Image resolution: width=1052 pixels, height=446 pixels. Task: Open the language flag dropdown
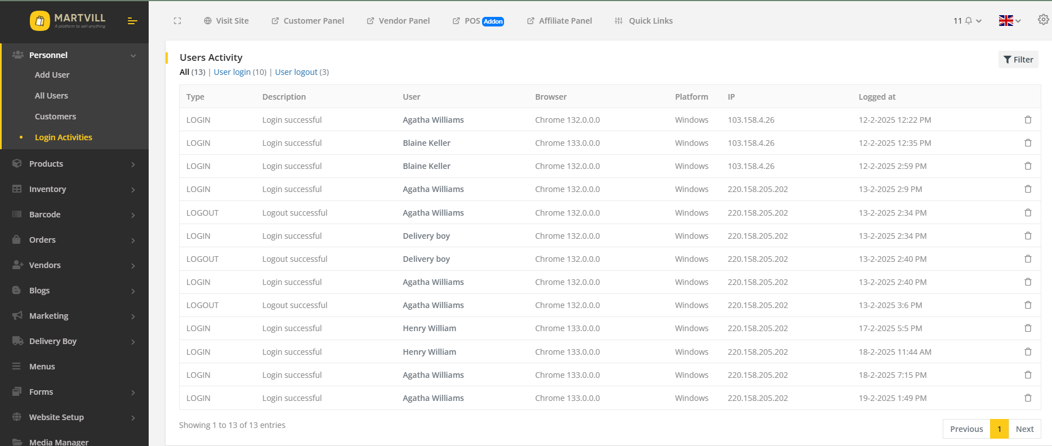click(1009, 21)
